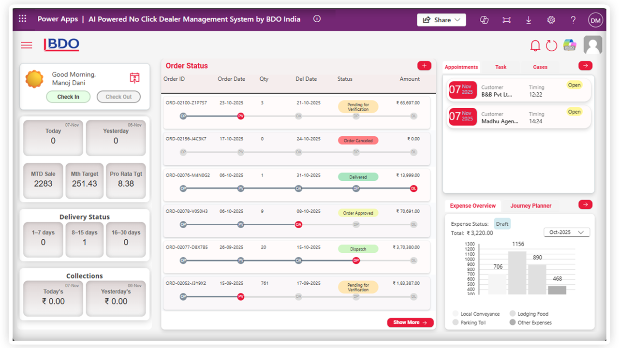Click the 1156 bar in expense chart

click(517, 273)
